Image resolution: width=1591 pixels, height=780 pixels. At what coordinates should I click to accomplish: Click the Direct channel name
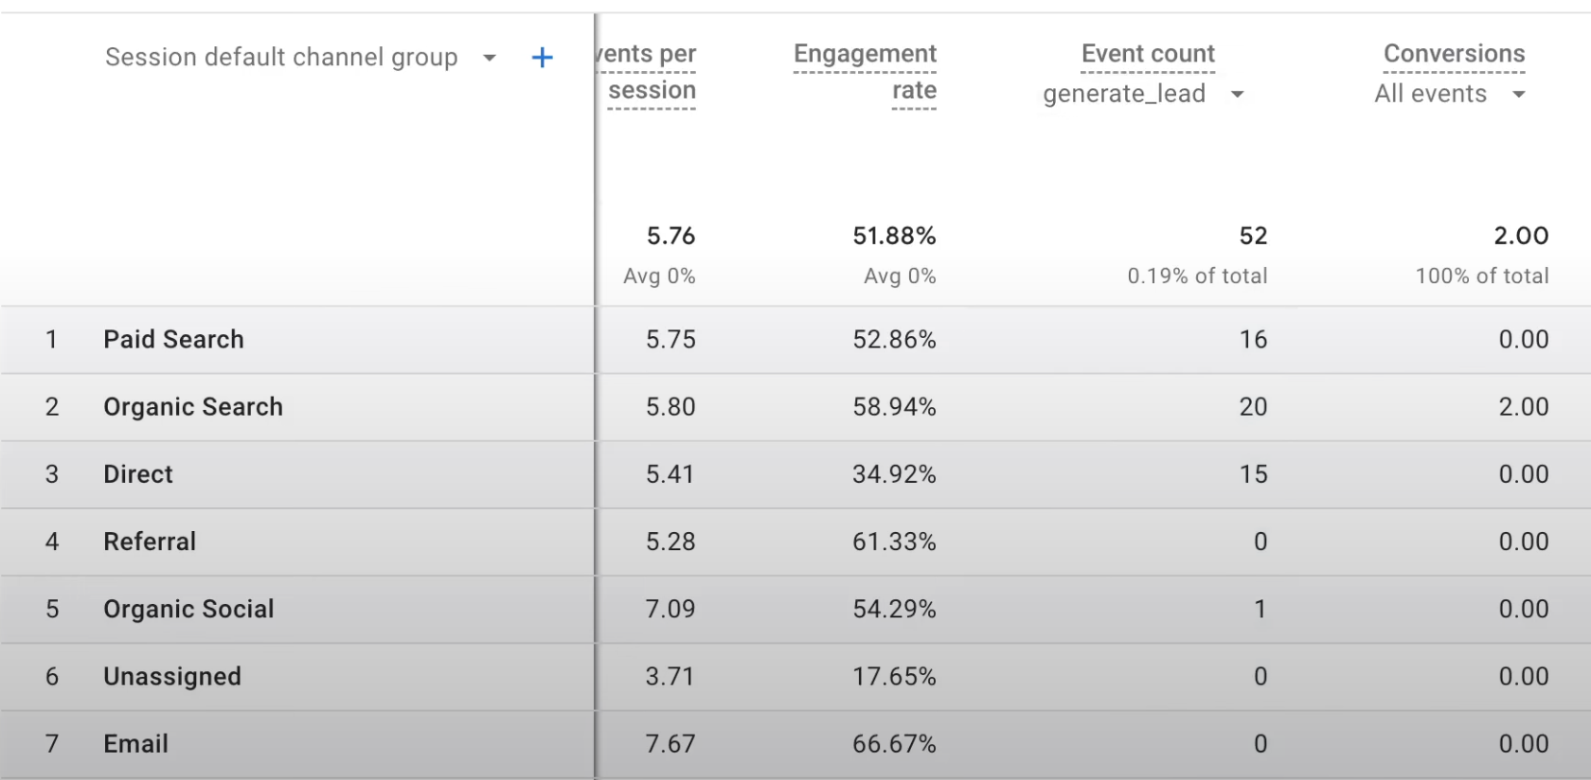(138, 474)
